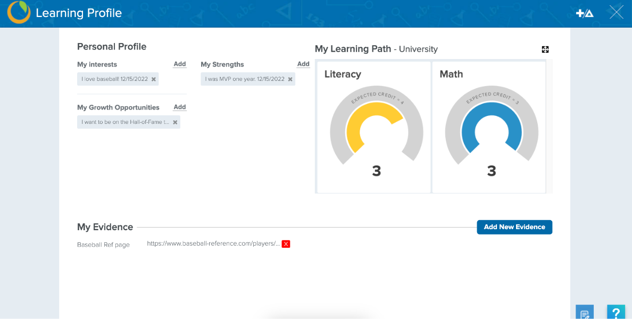Click the 'My Learning Path' heading

[353, 49]
